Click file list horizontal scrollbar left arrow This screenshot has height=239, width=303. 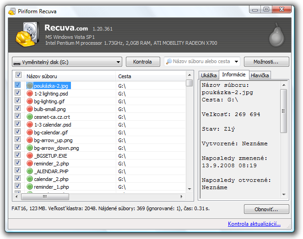pos(16,197)
